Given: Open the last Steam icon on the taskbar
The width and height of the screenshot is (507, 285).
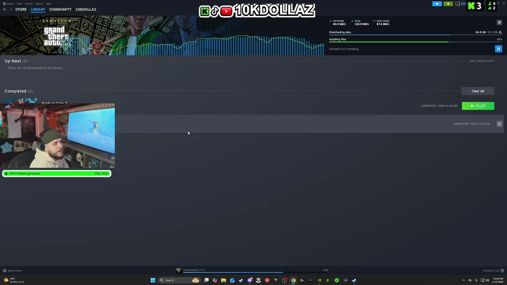Looking at the screenshot, I should (354, 280).
